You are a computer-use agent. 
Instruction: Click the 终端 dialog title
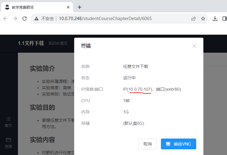[86, 46]
